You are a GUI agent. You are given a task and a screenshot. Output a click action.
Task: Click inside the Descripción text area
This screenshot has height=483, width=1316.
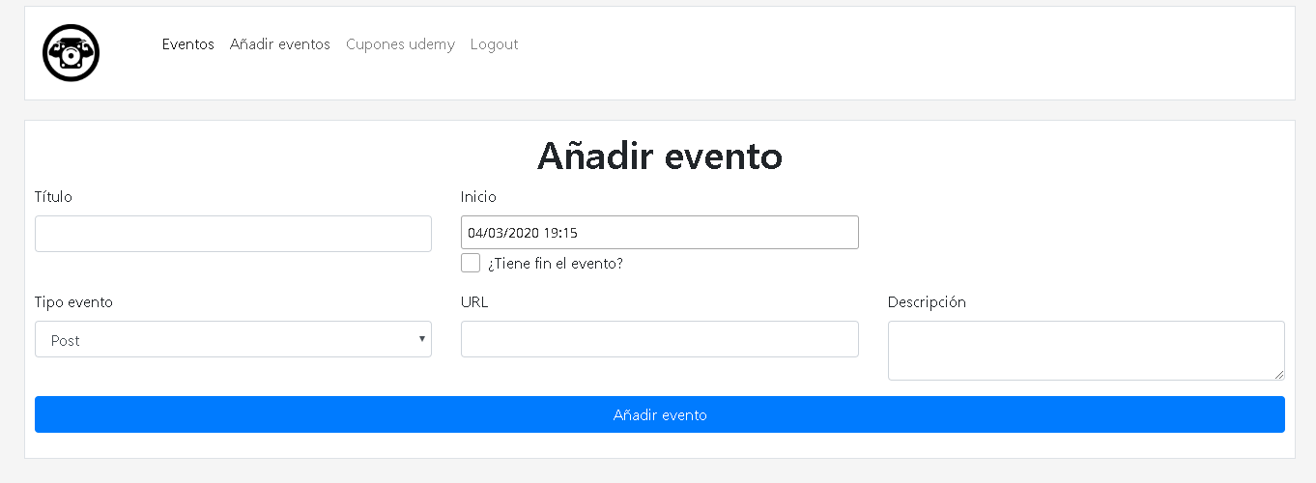coord(1086,351)
